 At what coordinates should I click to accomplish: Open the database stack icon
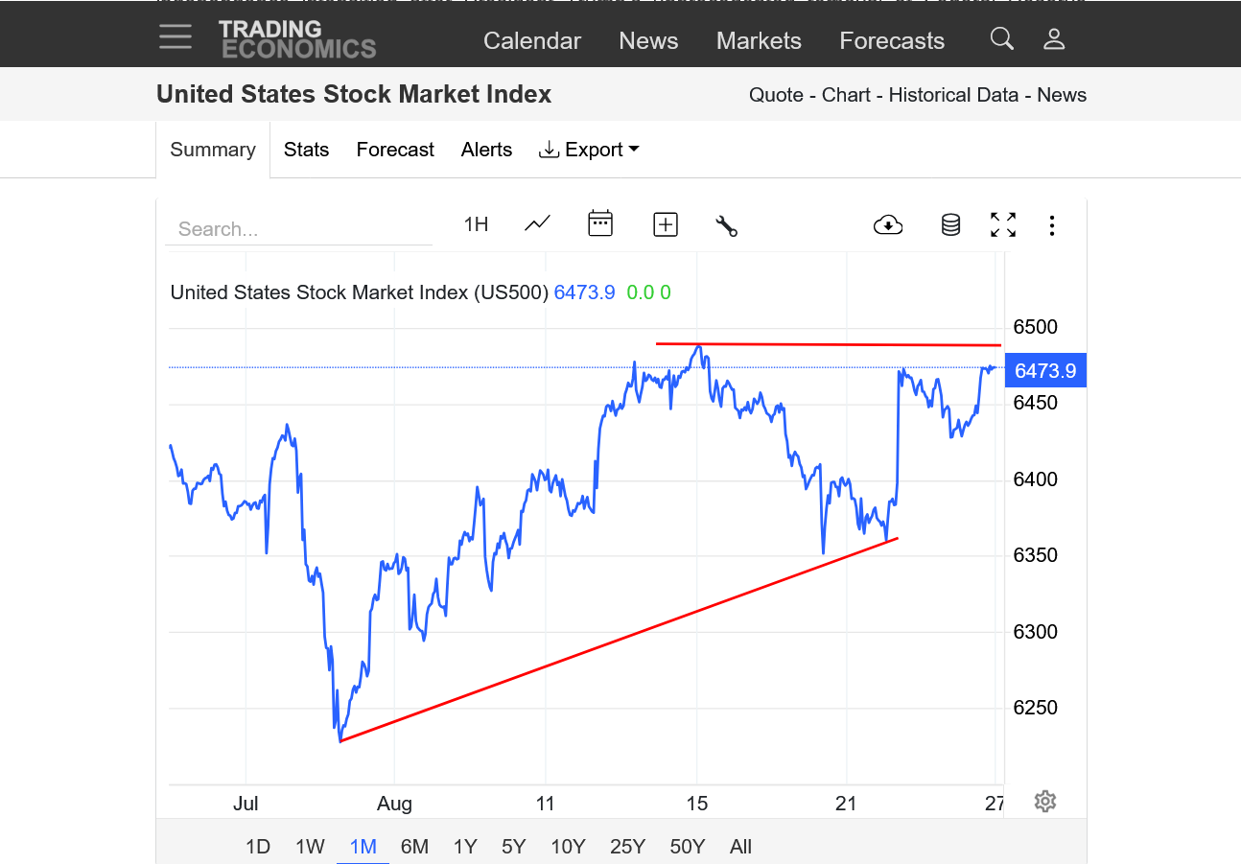950,225
